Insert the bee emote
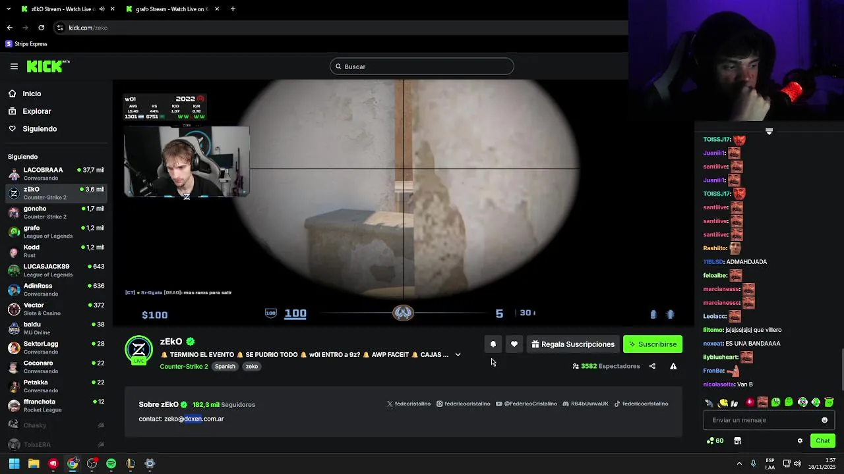844x474 pixels. pos(723,402)
